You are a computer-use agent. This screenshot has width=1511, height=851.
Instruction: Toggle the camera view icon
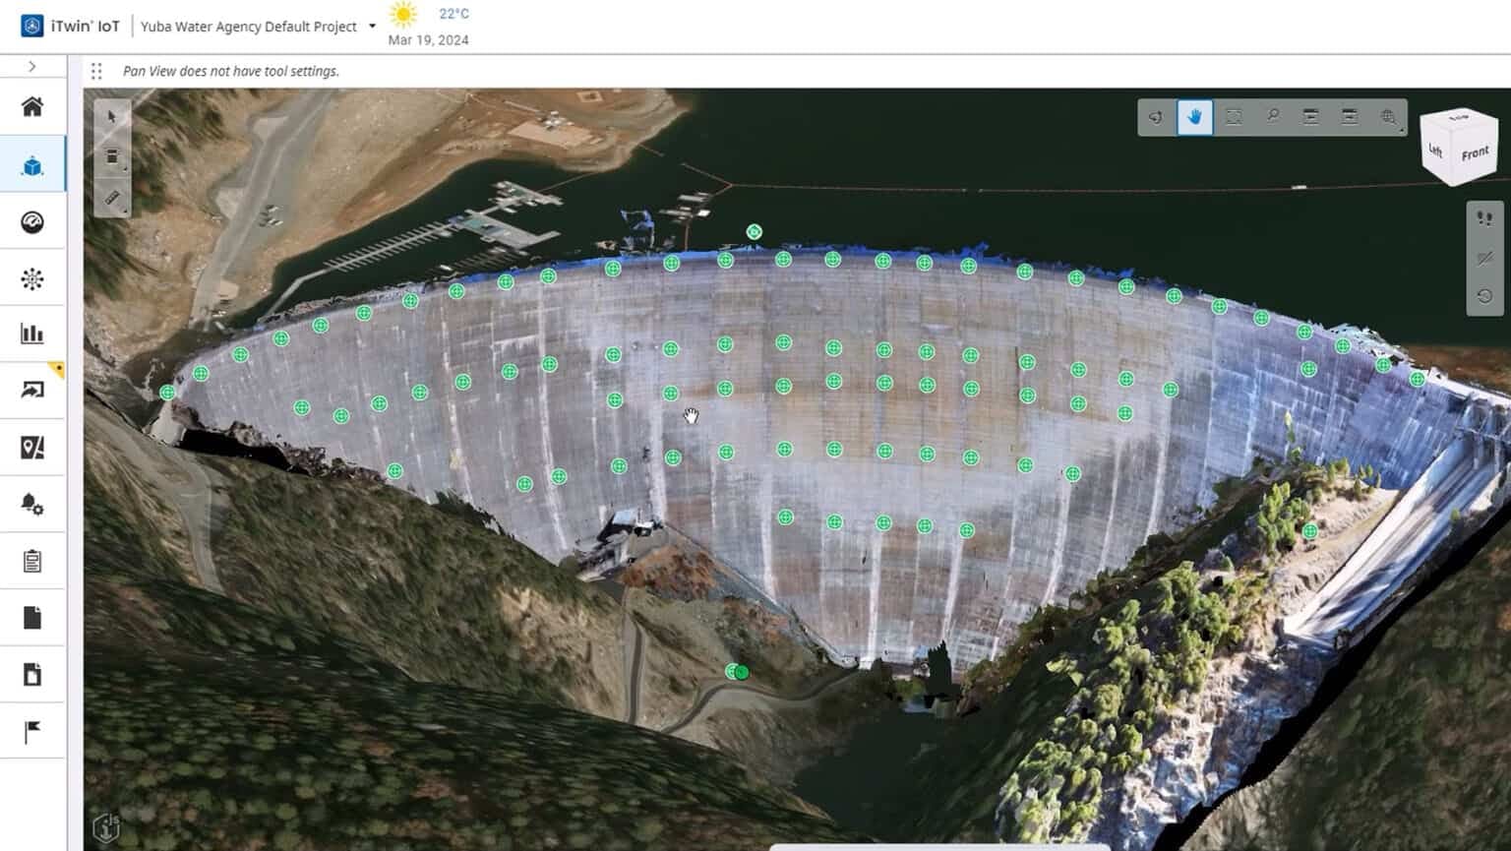click(1484, 258)
